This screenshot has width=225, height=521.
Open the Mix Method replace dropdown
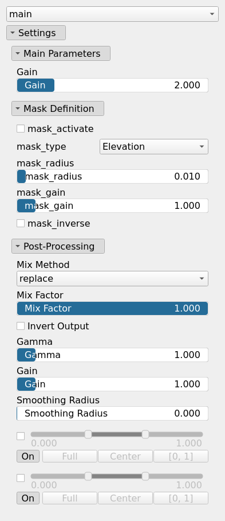[112, 278]
